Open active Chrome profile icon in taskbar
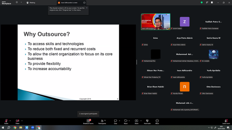This screenshot has width=232, height=130. click(39, 127)
